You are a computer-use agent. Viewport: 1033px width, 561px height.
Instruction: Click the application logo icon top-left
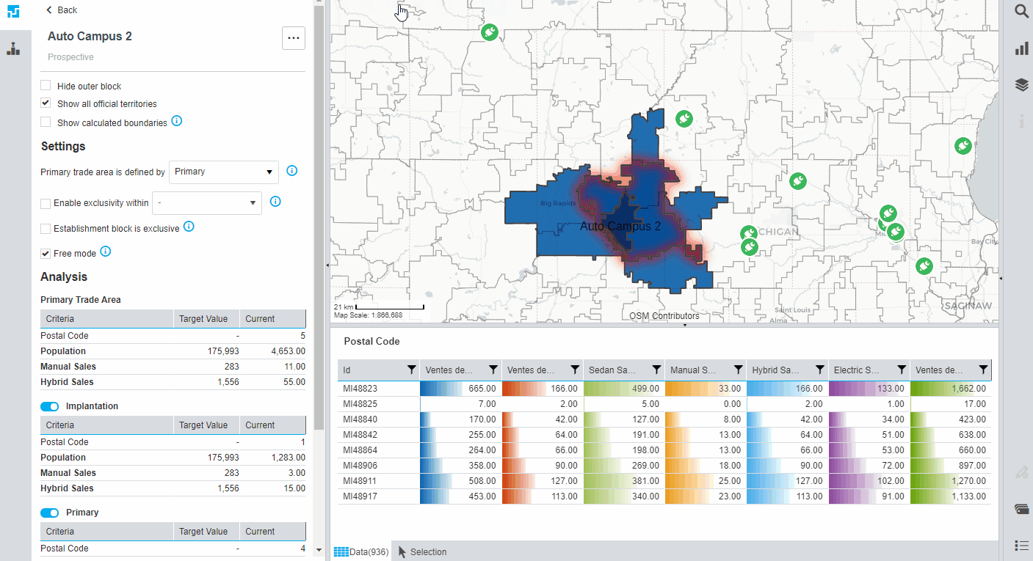click(13, 12)
